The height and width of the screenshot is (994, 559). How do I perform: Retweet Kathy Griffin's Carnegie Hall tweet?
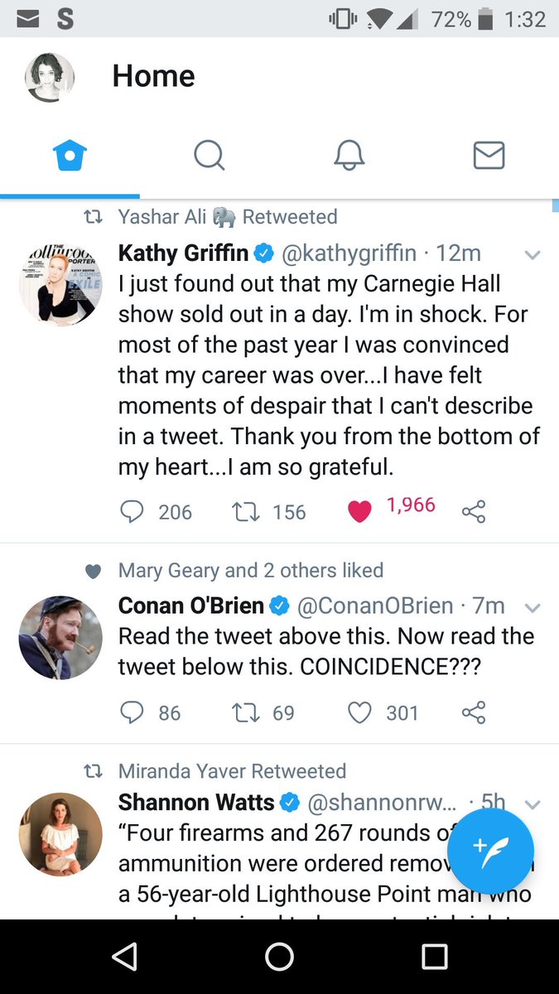[x=247, y=512]
